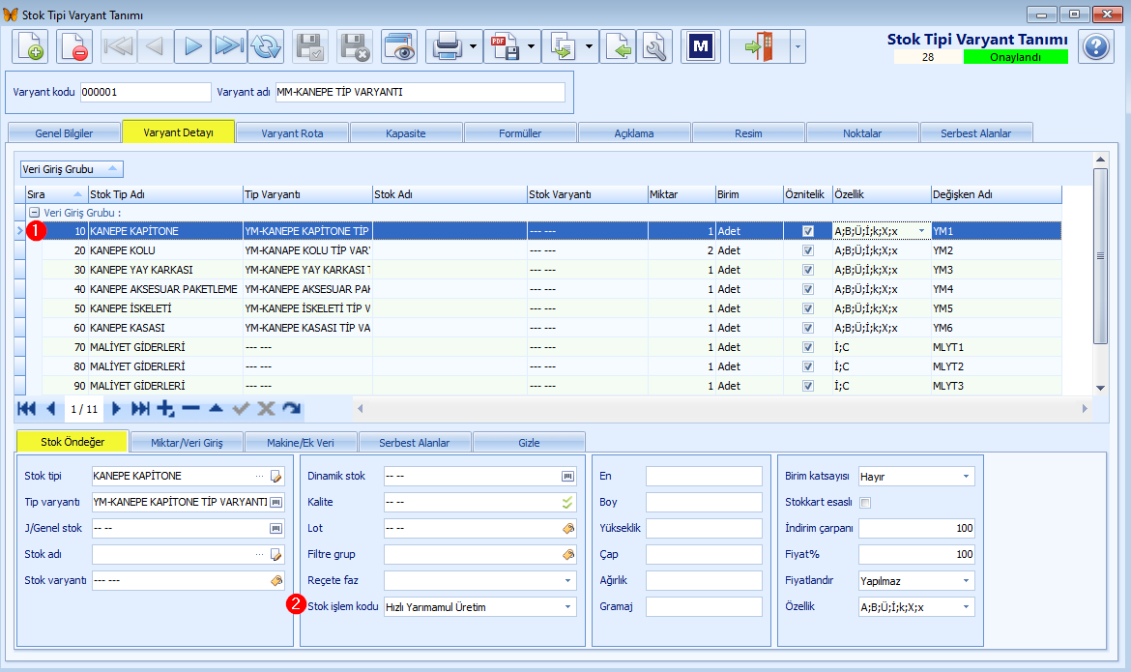Open the Reçete faz dropdown
The height and width of the screenshot is (672, 1131).
click(567, 581)
